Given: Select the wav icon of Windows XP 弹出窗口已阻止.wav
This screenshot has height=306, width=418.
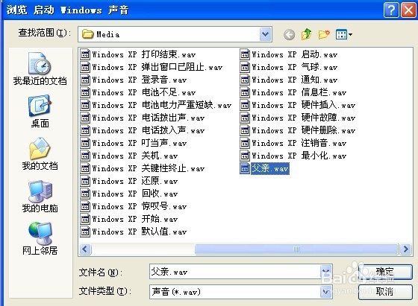Looking at the screenshot, I should tap(85, 67).
